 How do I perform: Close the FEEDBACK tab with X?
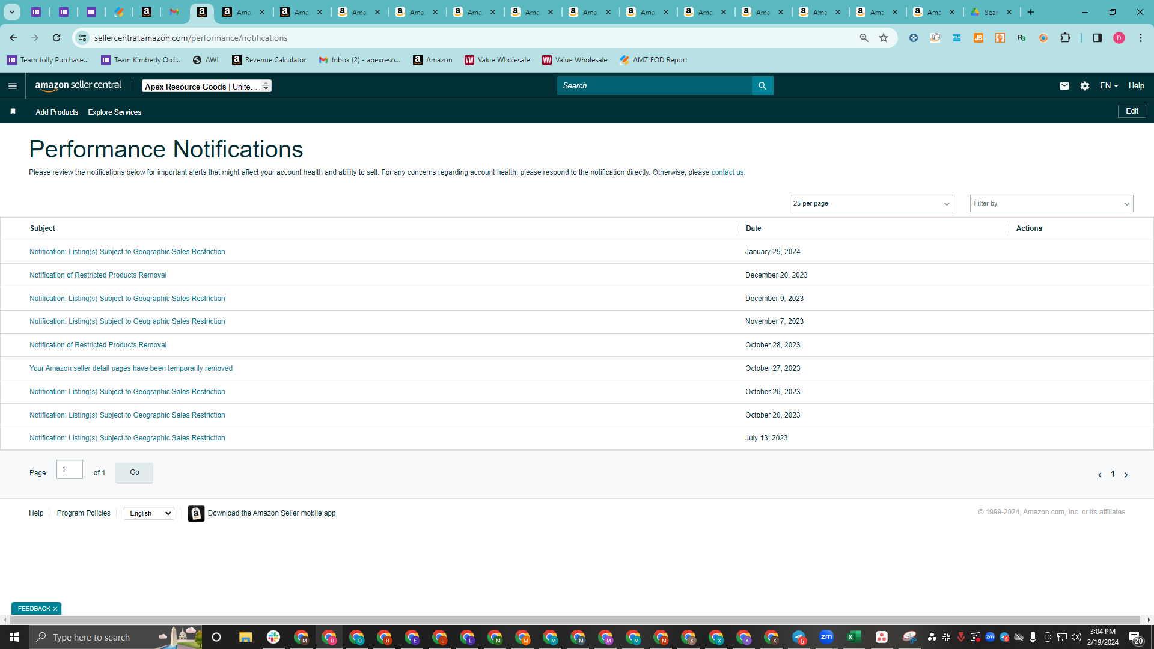click(55, 609)
